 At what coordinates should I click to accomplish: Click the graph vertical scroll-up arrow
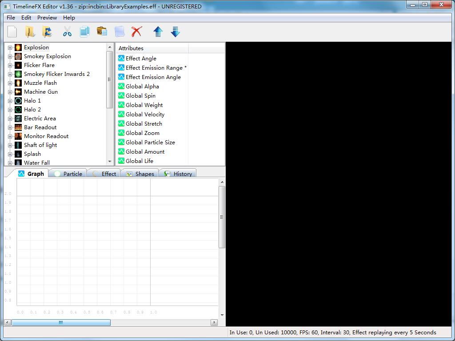(222, 182)
